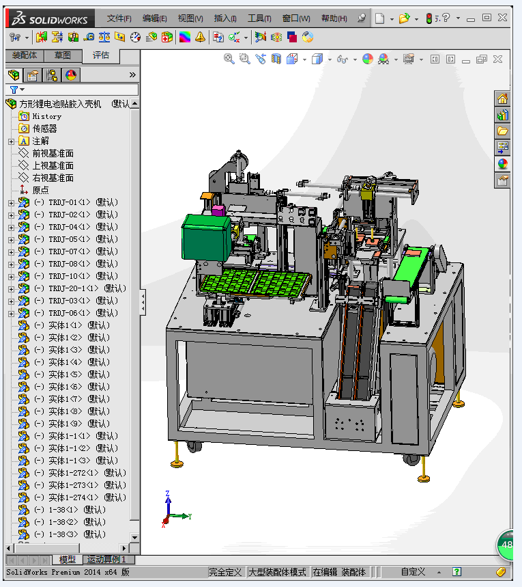
Task: Open the Design Library task pane tab
Action: pyautogui.click(x=503, y=115)
